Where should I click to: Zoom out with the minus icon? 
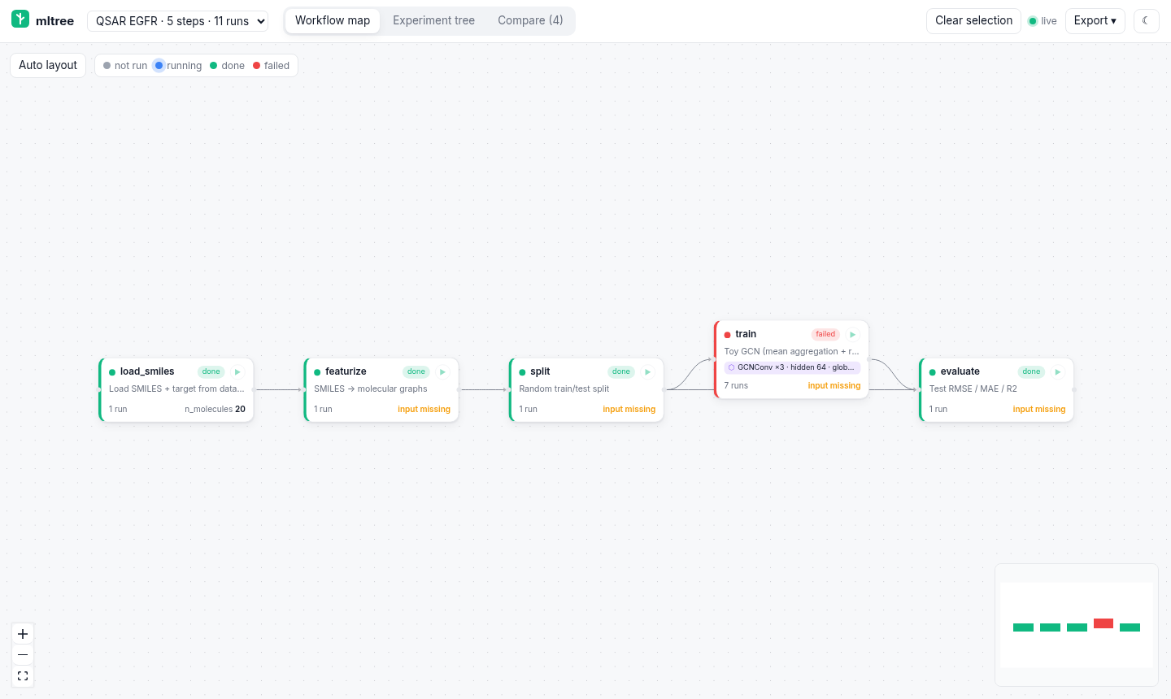(x=23, y=655)
